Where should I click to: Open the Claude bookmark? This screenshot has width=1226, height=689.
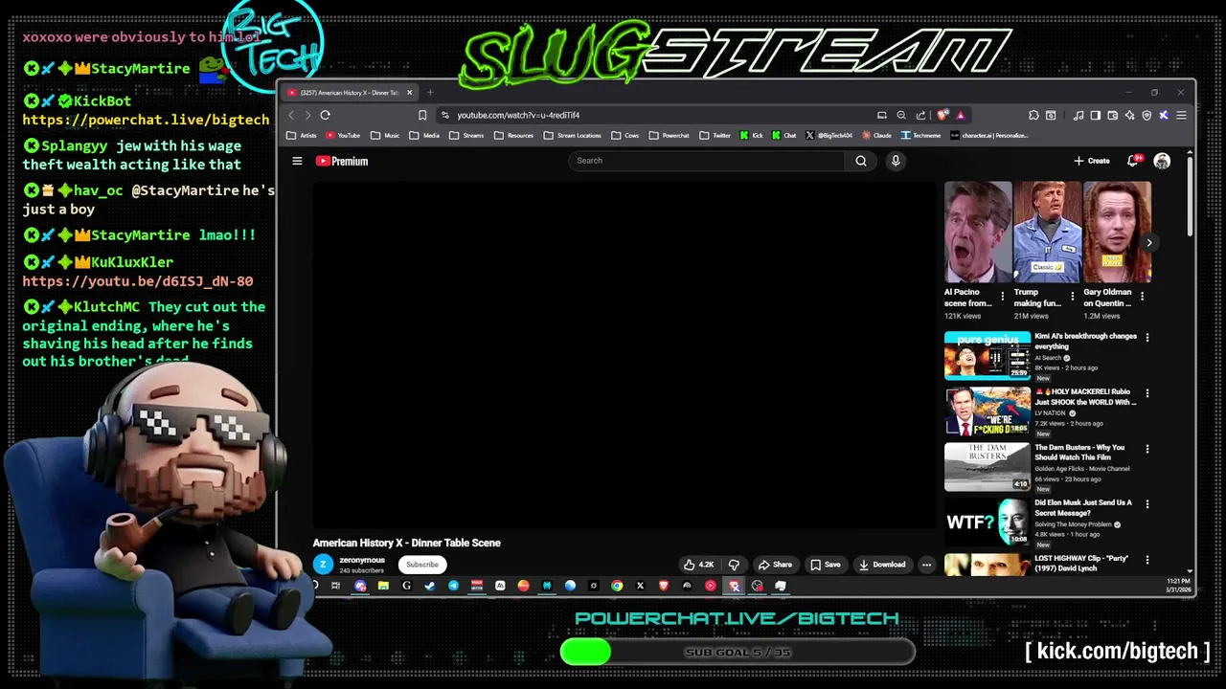tap(876, 136)
